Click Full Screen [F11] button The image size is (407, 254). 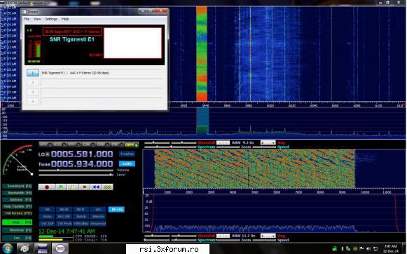(x=17, y=213)
